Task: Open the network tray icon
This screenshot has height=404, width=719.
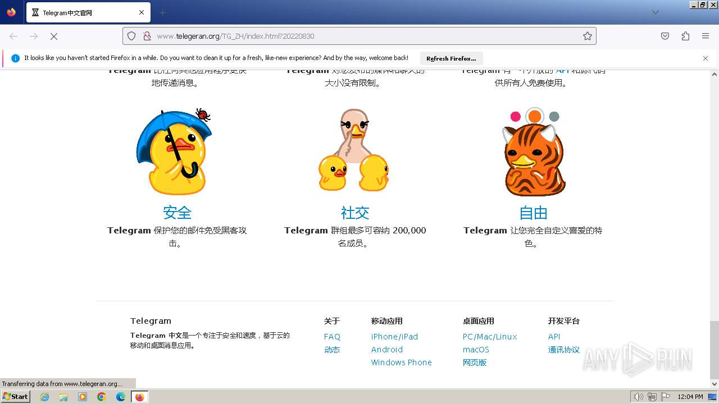Action: pos(652,397)
